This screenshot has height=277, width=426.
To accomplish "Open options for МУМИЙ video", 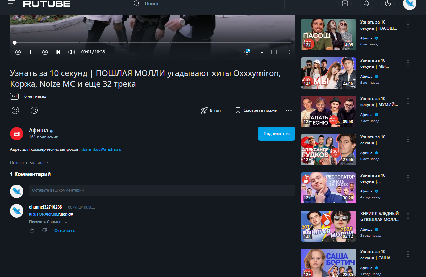I will [408, 101].
